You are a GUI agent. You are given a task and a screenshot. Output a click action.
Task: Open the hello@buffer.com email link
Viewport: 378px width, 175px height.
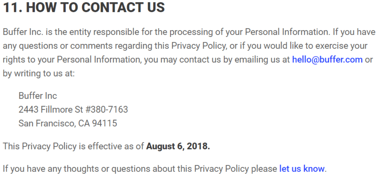coord(327,59)
